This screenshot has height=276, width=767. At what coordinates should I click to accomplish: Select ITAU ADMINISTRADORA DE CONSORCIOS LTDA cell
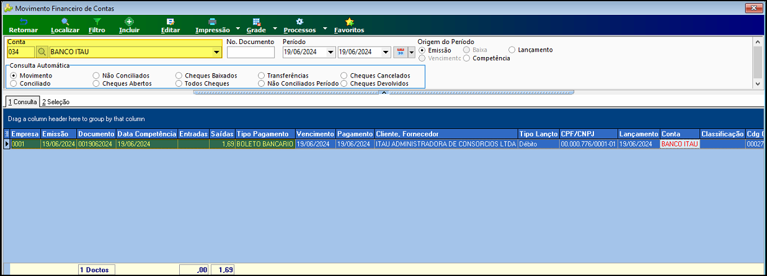(x=446, y=144)
